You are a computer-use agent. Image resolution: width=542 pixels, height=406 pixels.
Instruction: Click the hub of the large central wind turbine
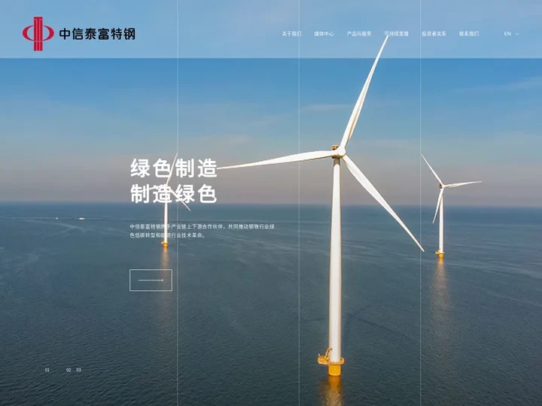(340, 153)
